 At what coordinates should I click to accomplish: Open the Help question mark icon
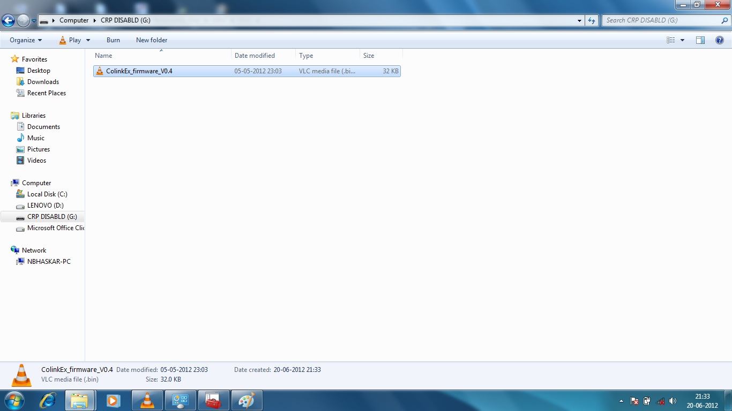pos(720,40)
